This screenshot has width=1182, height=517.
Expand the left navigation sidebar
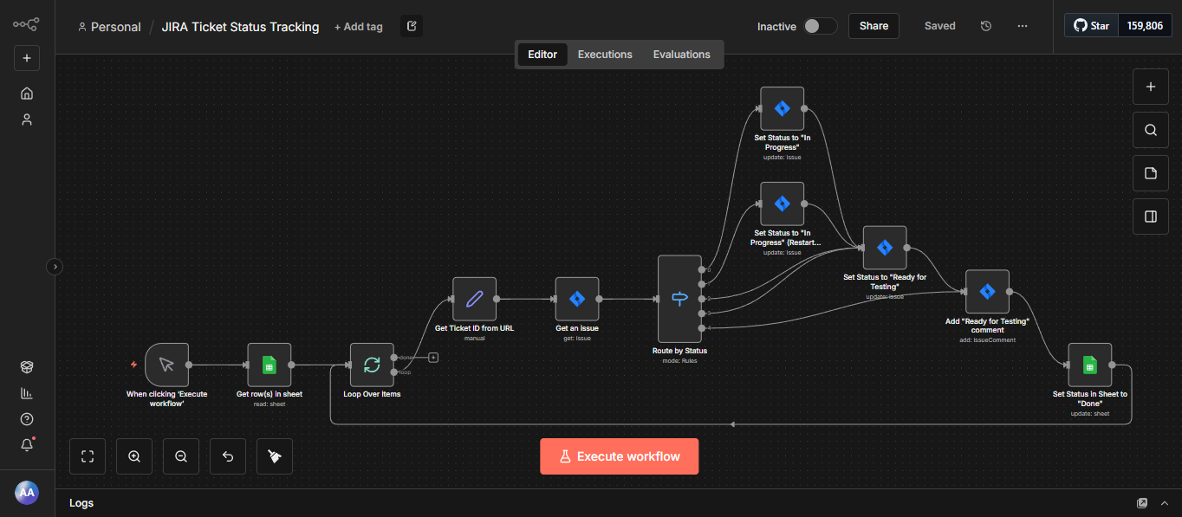pyautogui.click(x=55, y=267)
